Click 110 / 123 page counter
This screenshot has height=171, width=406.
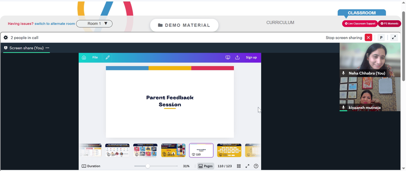(x=225, y=166)
